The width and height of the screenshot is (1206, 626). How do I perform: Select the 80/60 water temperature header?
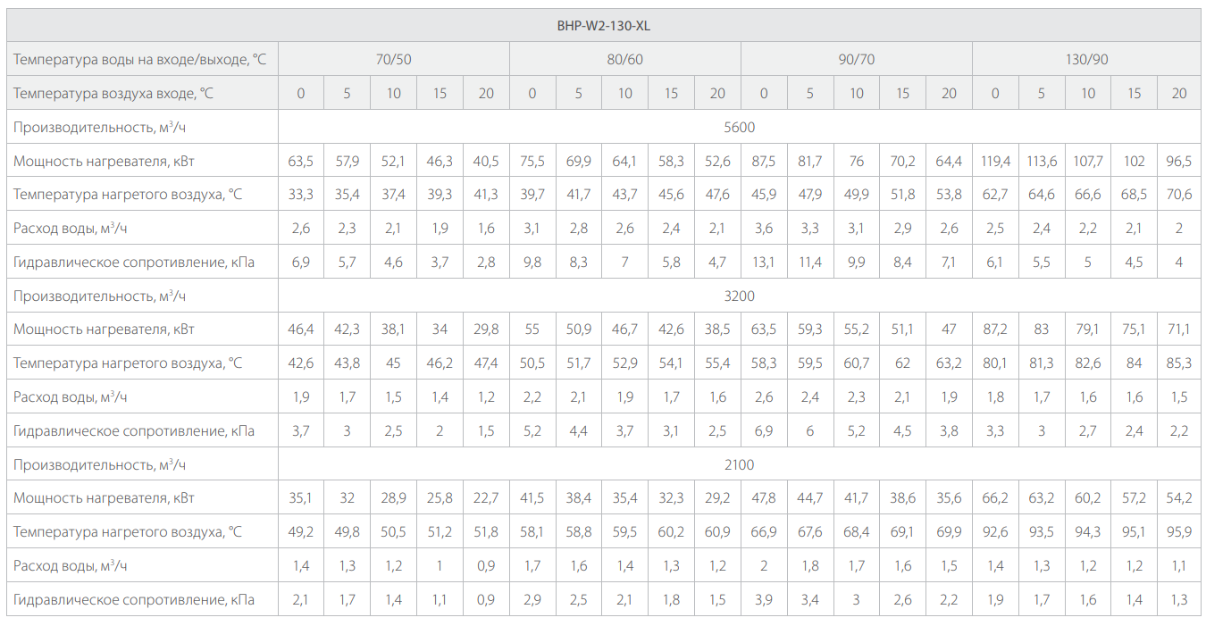click(624, 60)
